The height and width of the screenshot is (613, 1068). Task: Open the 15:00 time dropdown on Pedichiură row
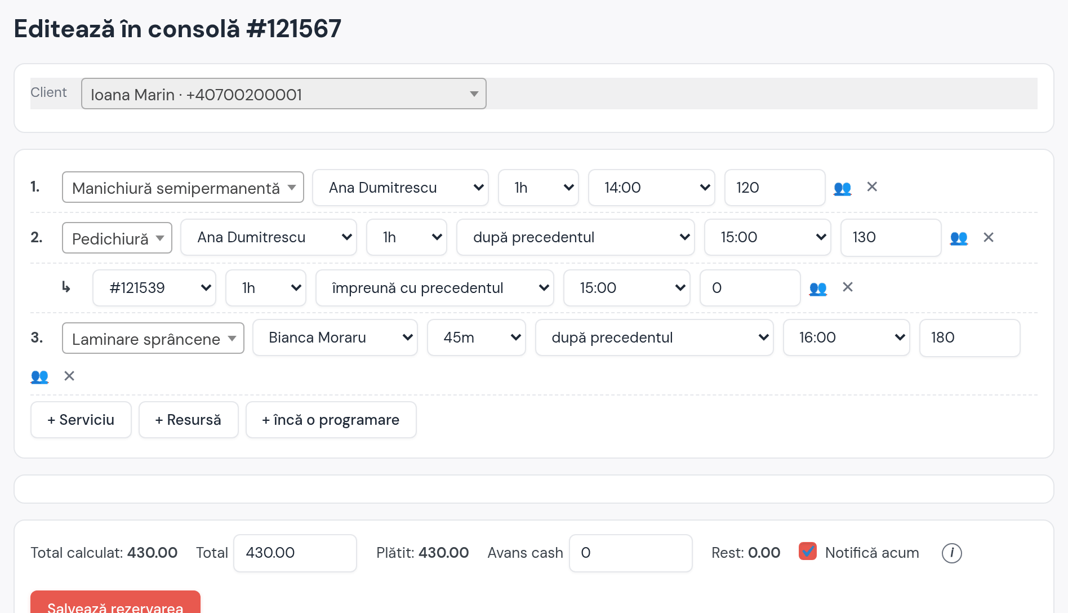(768, 237)
